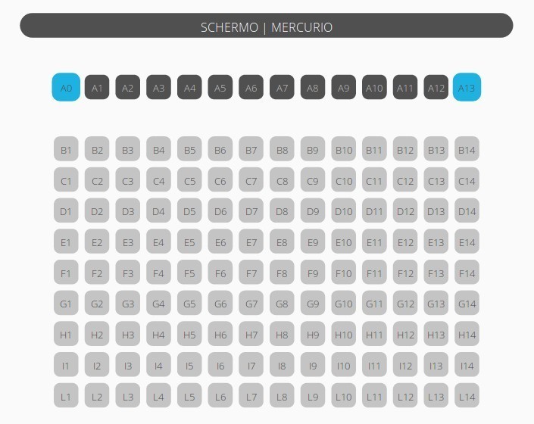
Task: Select seat H8
Action: tap(282, 335)
